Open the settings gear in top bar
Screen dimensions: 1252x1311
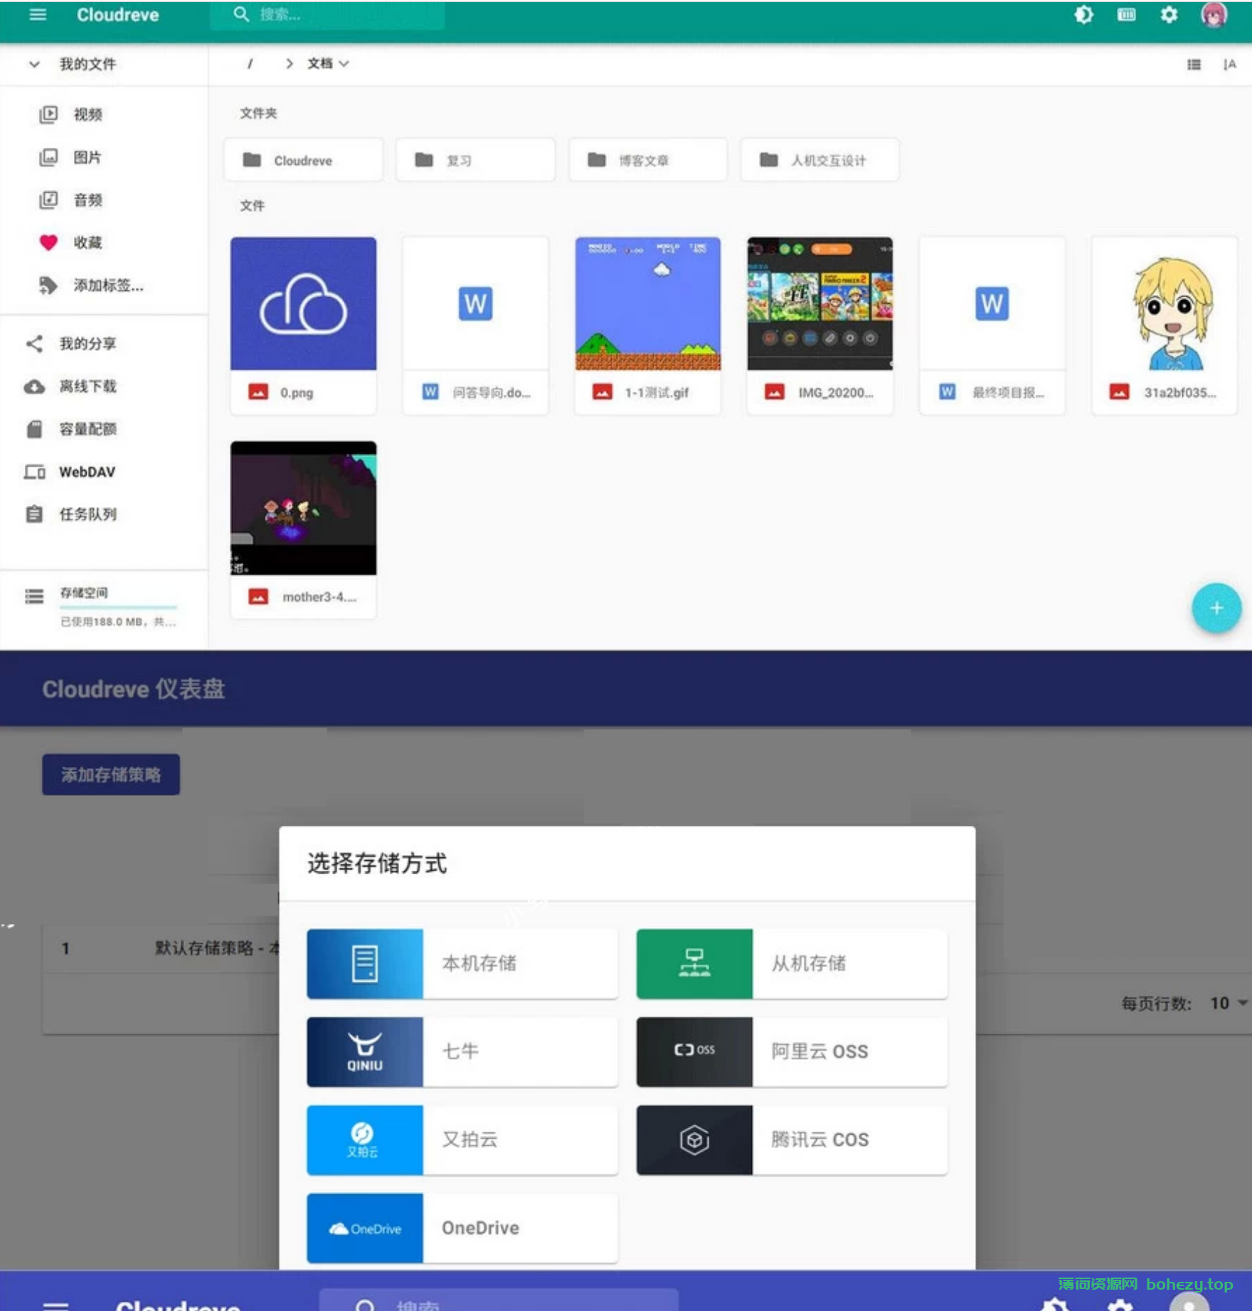coord(1169,15)
